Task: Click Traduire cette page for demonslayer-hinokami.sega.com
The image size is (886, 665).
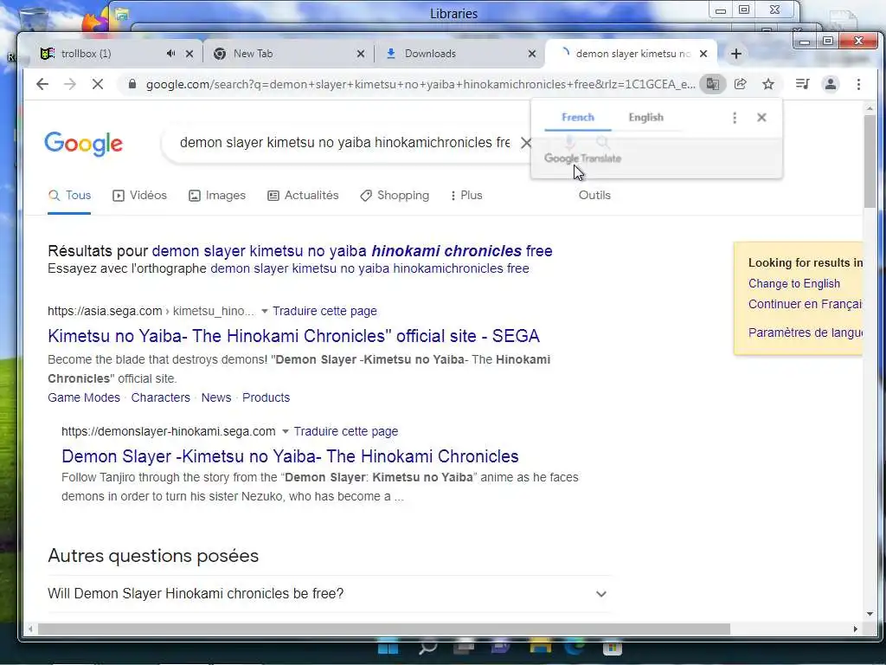Action: tap(346, 432)
